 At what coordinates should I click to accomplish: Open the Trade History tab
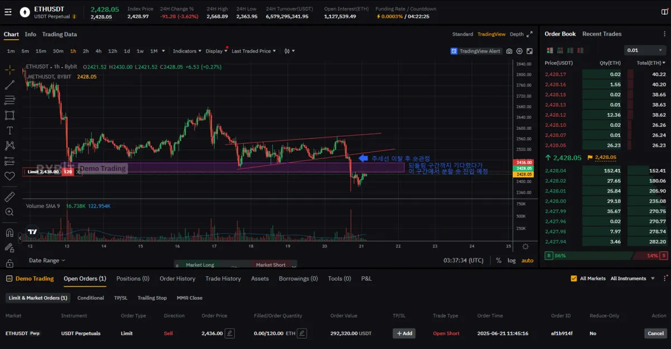223,279
